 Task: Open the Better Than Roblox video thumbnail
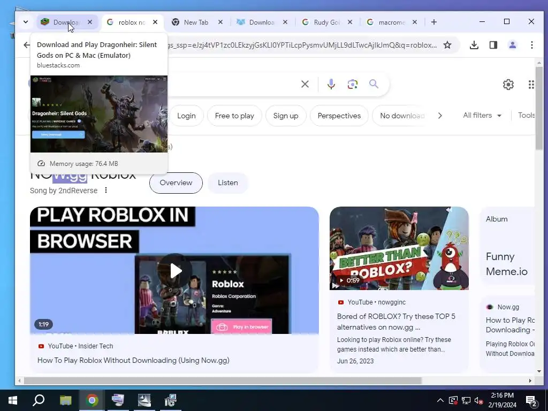click(399, 248)
